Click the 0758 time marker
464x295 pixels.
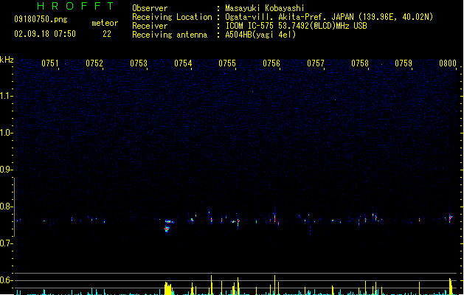pyautogui.click(x=360, y=63)
